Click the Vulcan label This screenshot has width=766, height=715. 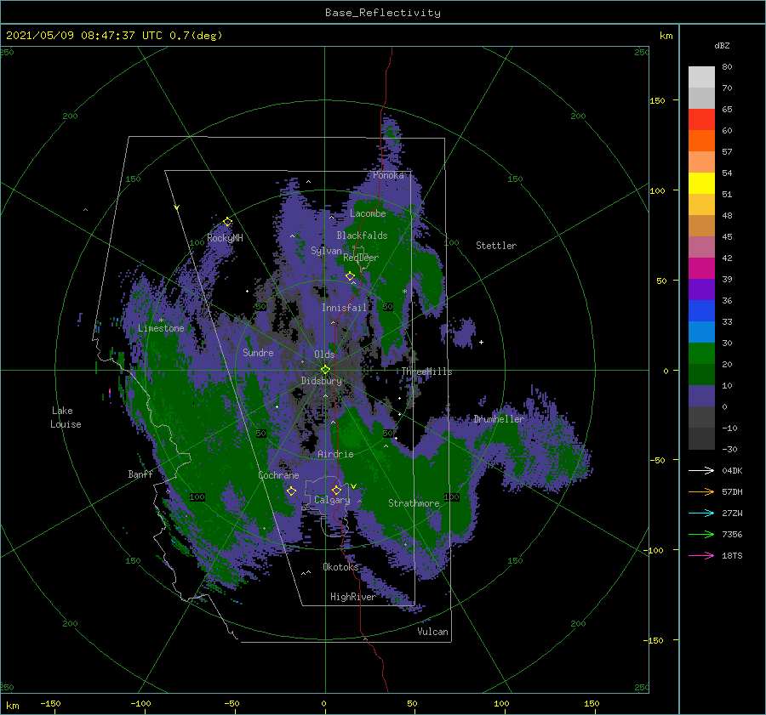tap(432, 632)
